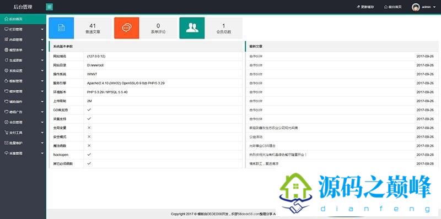This screenshot has width=441, height=219.
Task: Click the 最新文章 panel header
Action: 342,46
